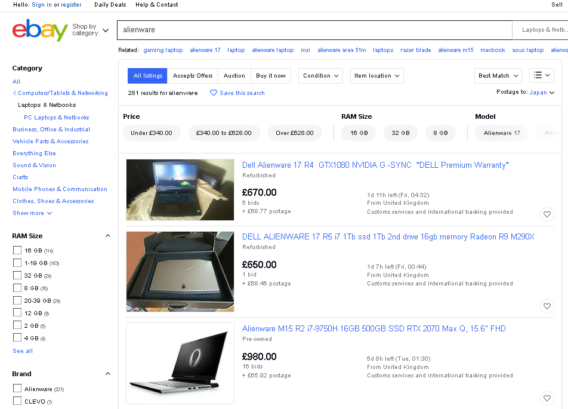Image resolution: width=568 pixels, height=409 pixels.
Task: Select the 8 GB RAM pill button
Action: (440, 133)
